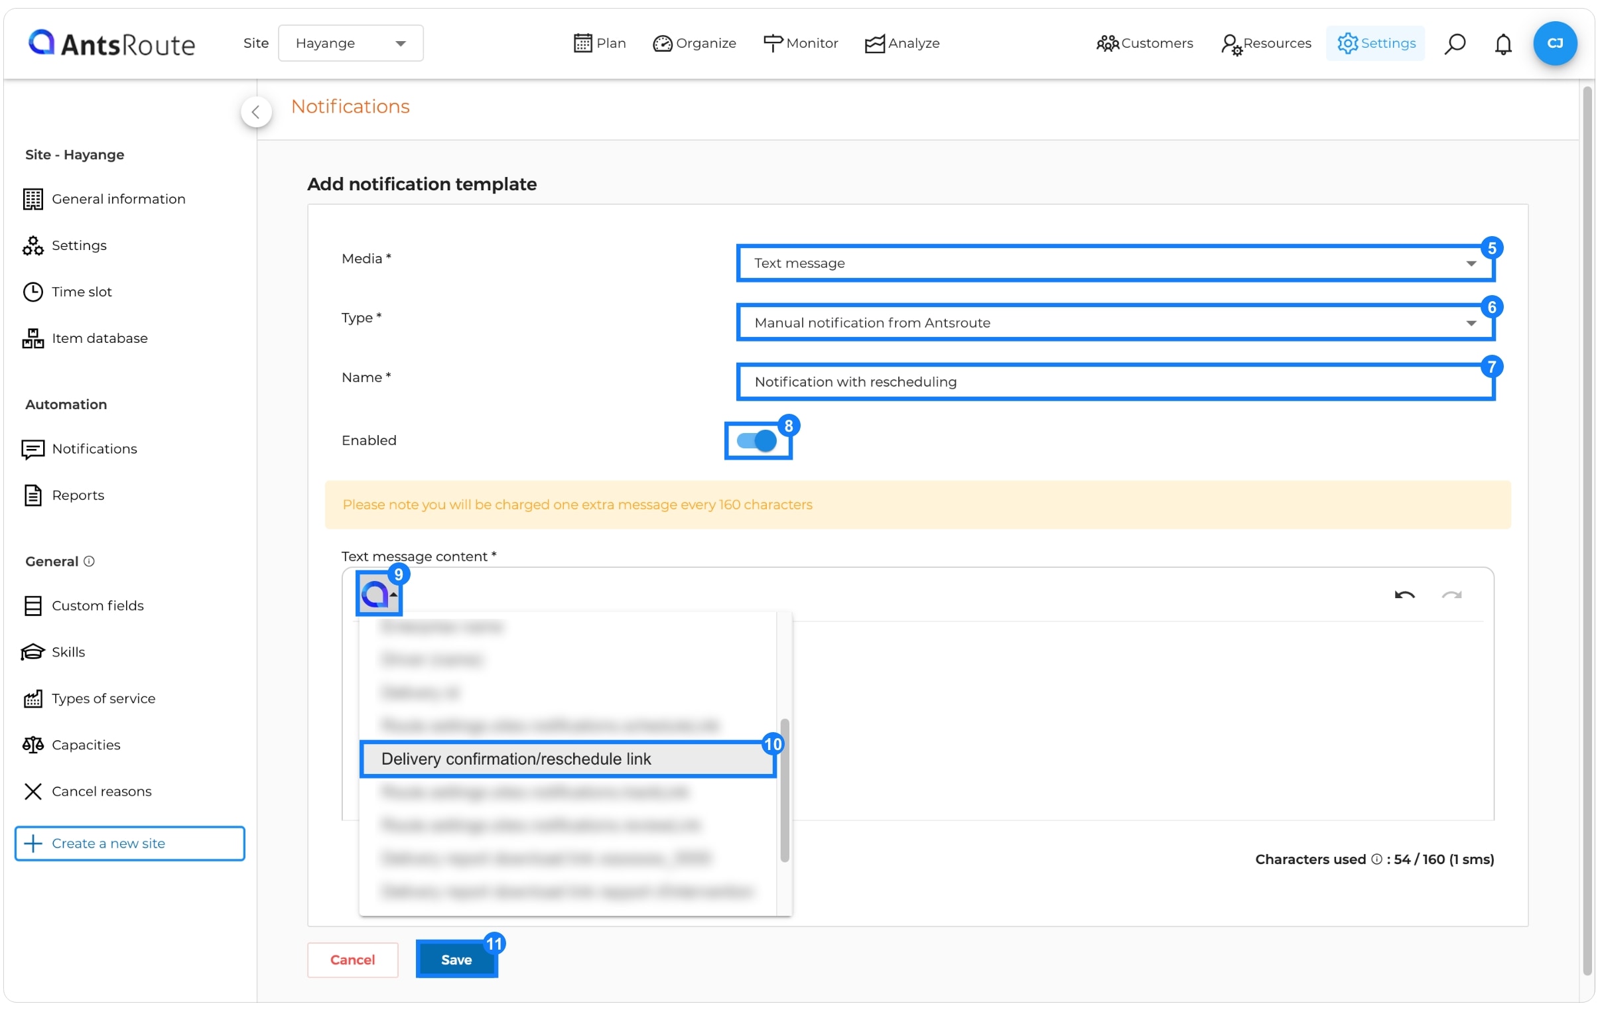Open the Customers menu
Image resolution: width=1598 pixels, height=1010 pixels.
(x=1144, y=43)
